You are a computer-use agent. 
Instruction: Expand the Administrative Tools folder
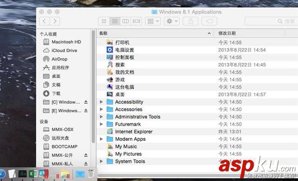102,117
